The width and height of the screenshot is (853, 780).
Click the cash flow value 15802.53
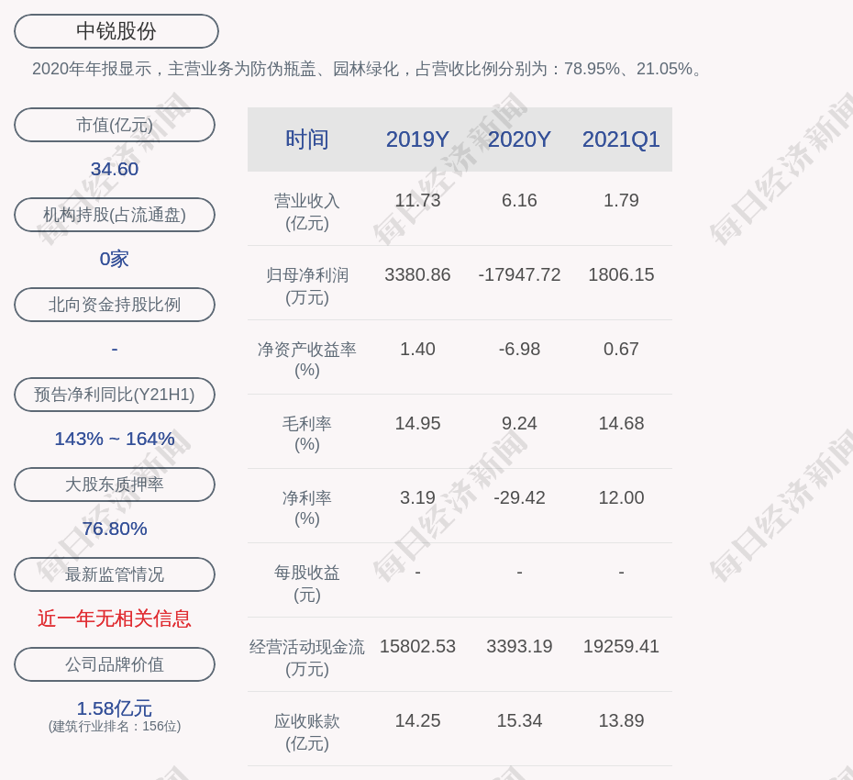(418, 646)
